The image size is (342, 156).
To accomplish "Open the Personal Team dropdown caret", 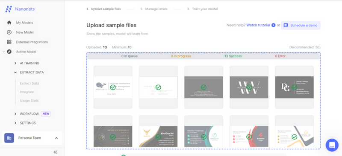I will (56, 138).
